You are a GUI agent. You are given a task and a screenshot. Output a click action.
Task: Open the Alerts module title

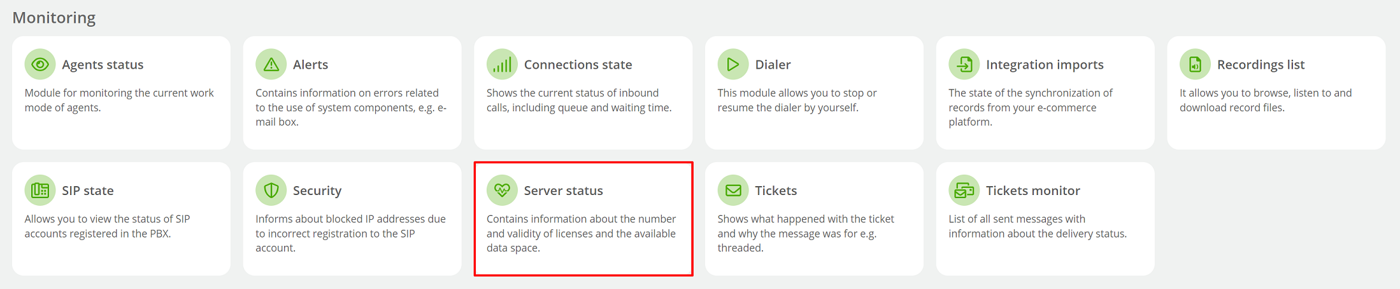[310, 65]
